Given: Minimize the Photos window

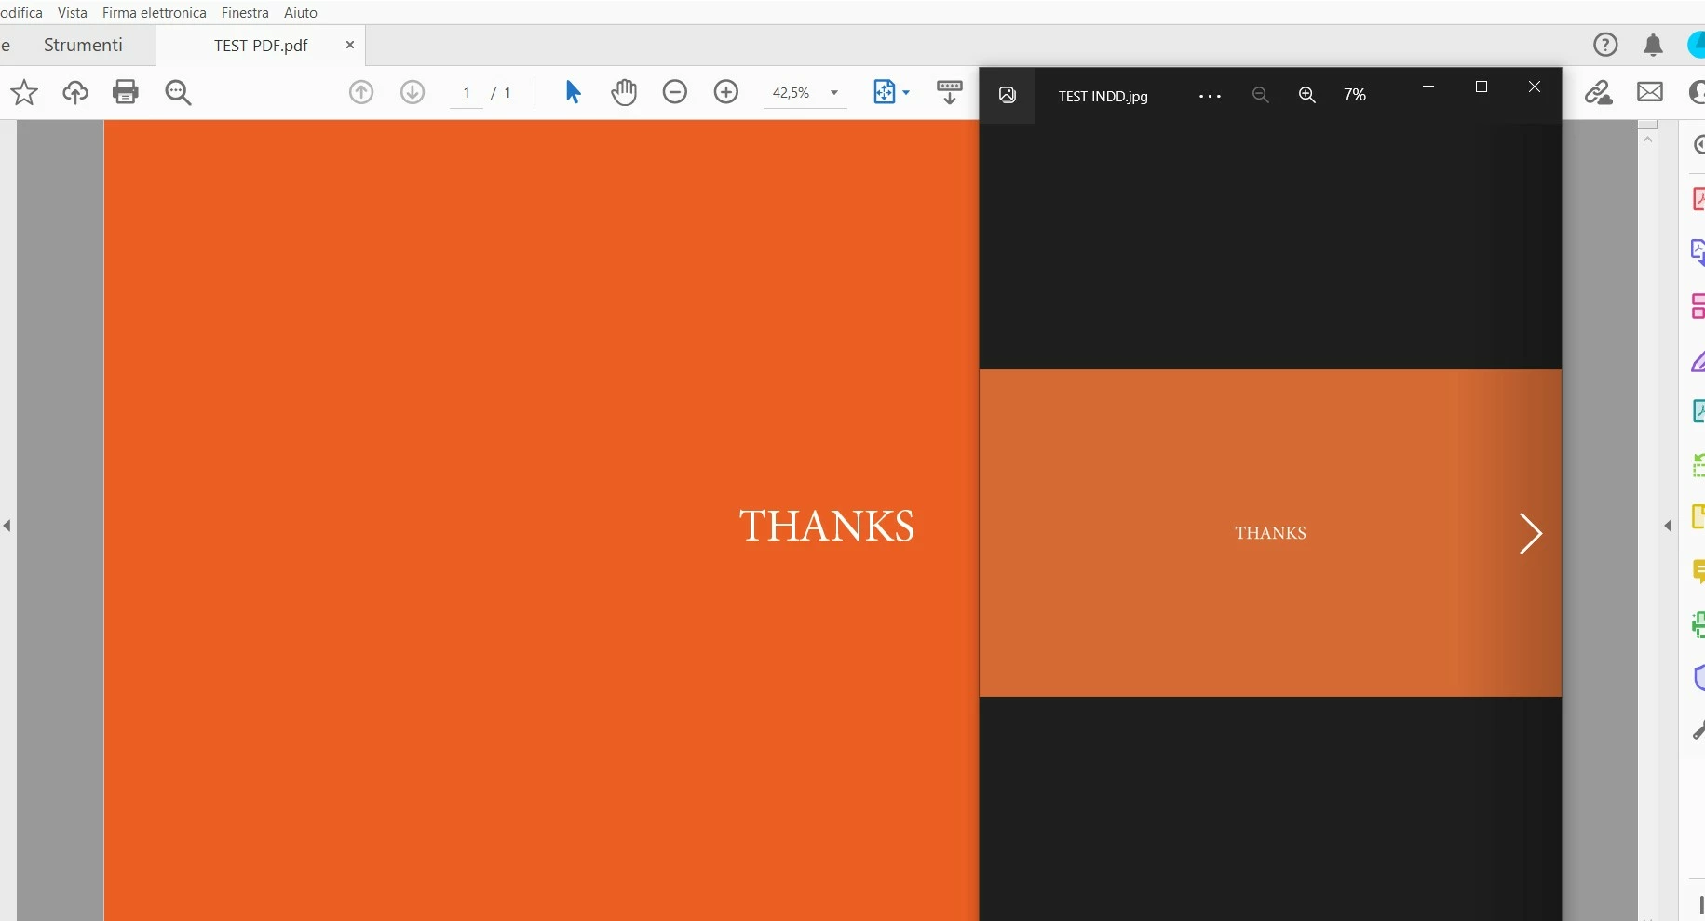Looking at the screenshot, I should [1428, 87].
